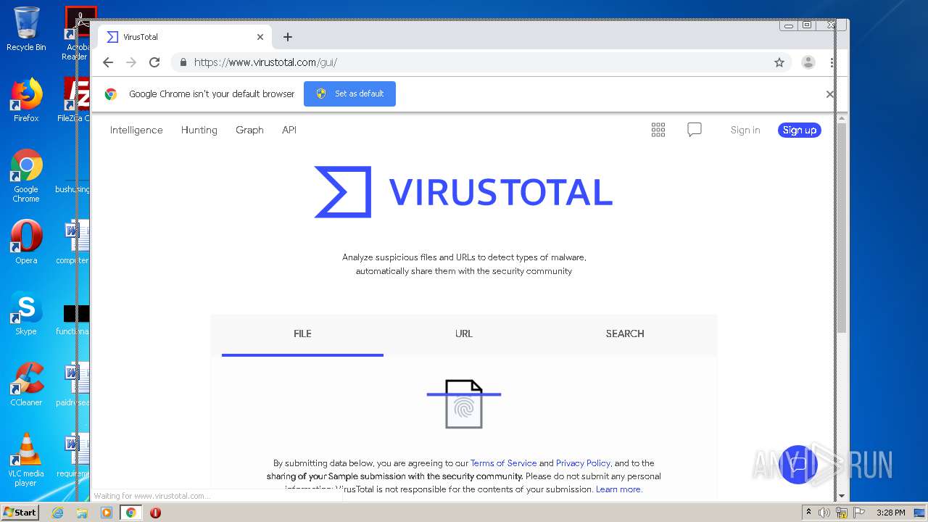Open the API menu item
Viewport: 928px width, 522px height.
289,130
